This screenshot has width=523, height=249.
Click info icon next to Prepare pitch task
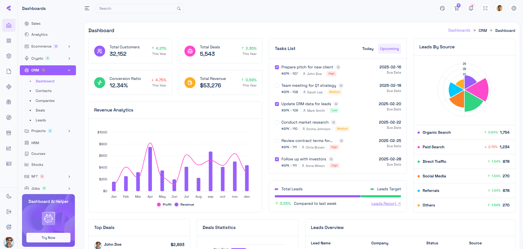point(338,67)
